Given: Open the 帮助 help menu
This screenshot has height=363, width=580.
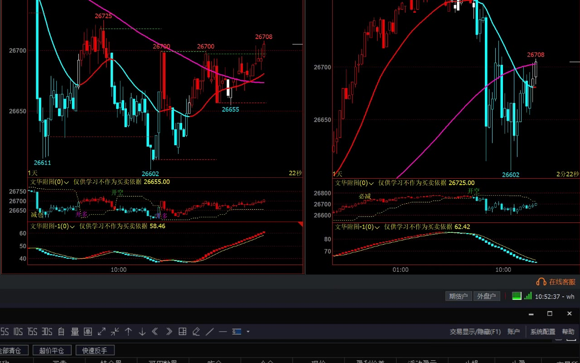Looking at the screenshot, I should [x=568, y=332].
